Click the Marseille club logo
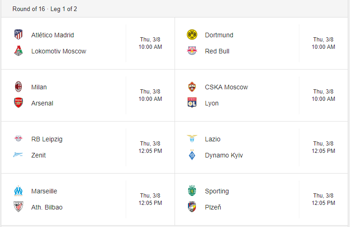Viewport: 350px width, 227px height. pyautogui.click(x=18, y=191)
